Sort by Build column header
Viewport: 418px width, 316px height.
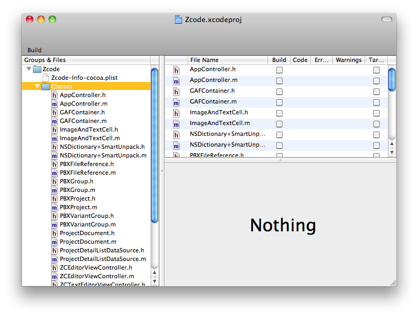pyautogui.click(x=279, y=60)
